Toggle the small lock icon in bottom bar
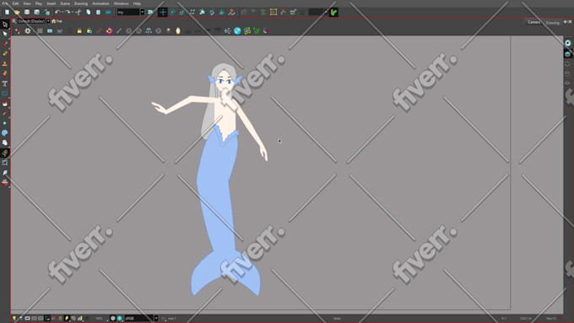 [x=60, y=318]
